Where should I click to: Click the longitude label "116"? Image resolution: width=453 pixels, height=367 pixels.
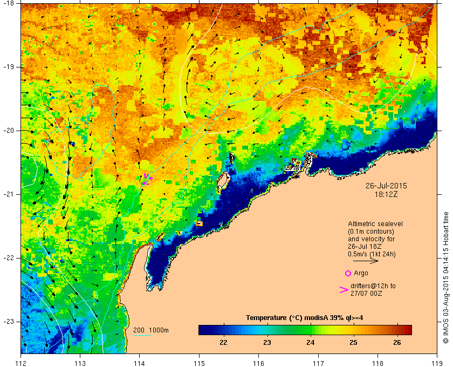pyautogui.click(x=258, y=363)
